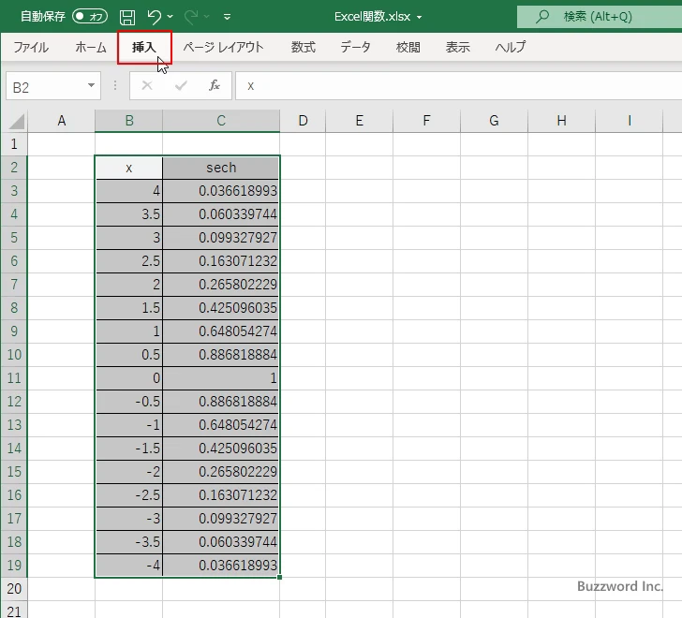Select the データ tab
This screenshot has height=618, width=682.
tap(355, 47)
